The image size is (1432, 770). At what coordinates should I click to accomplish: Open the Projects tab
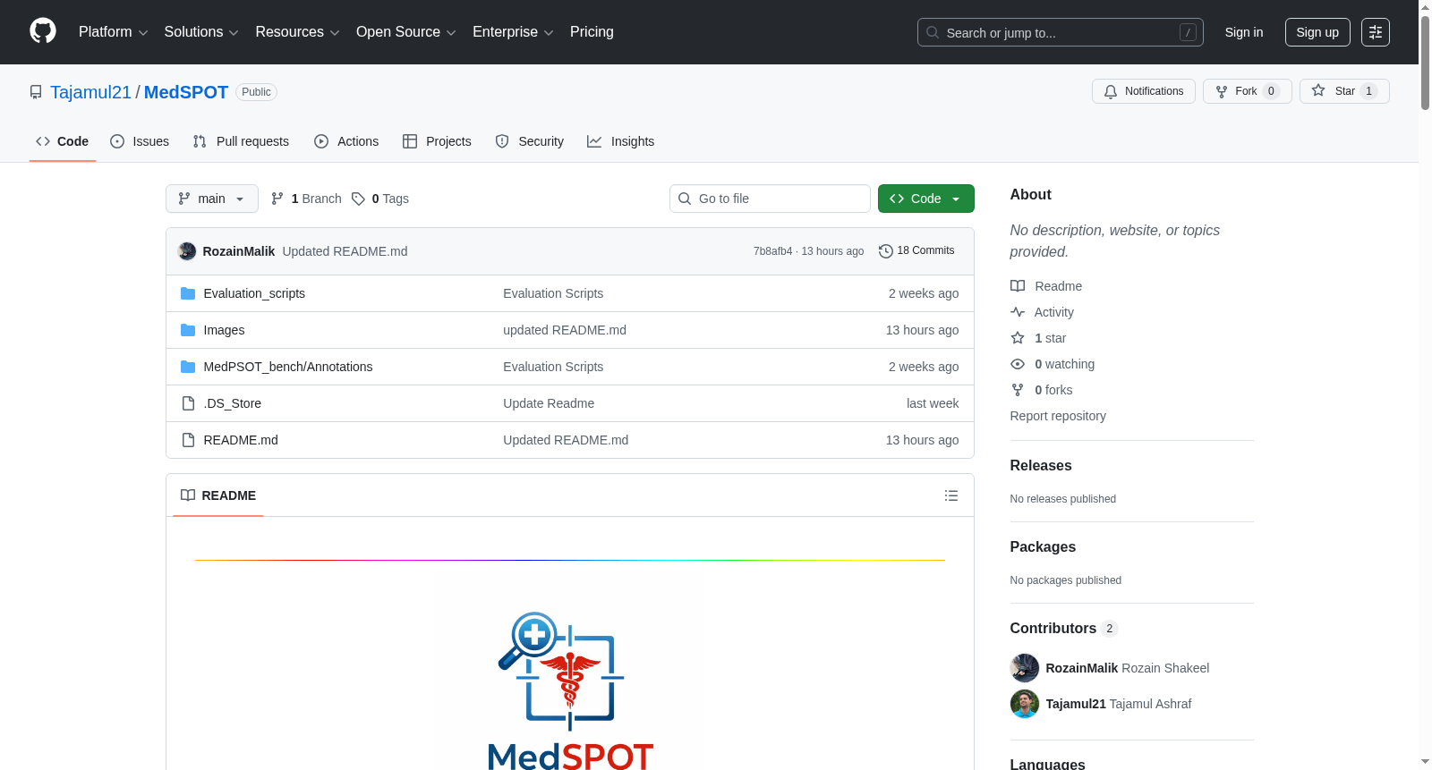click(437, 141)
